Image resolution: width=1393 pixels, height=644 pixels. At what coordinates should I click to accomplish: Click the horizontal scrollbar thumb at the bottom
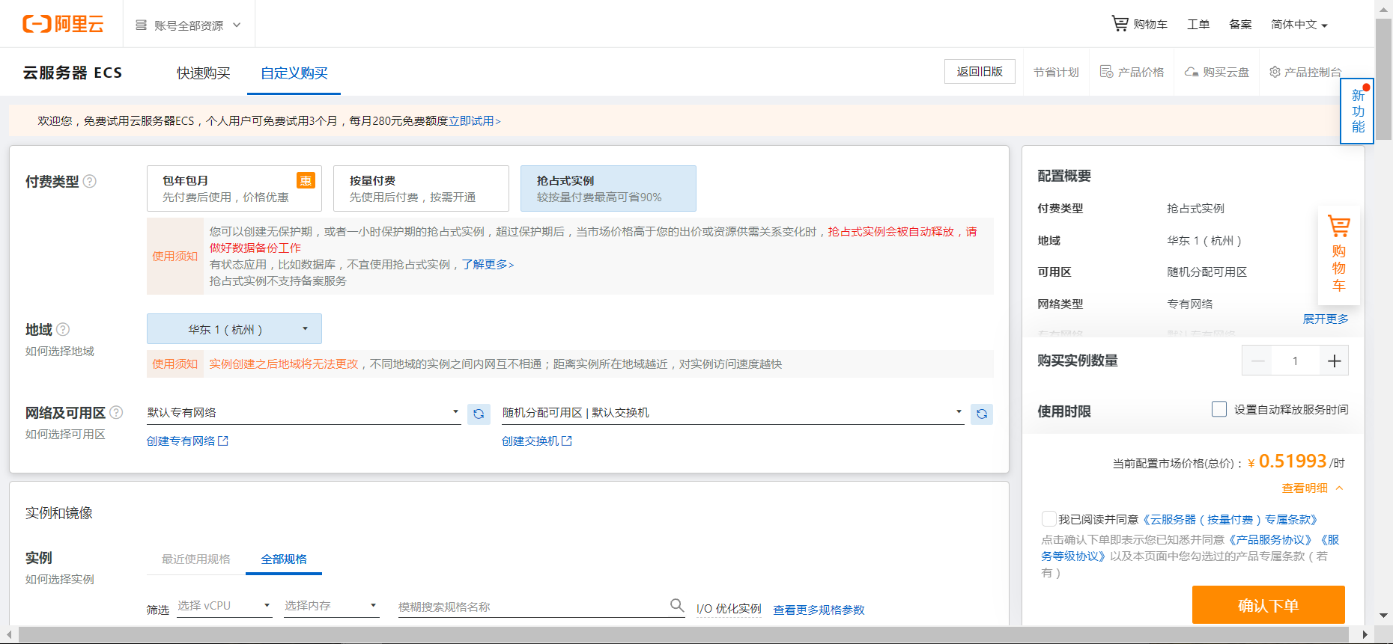[685, 635]
